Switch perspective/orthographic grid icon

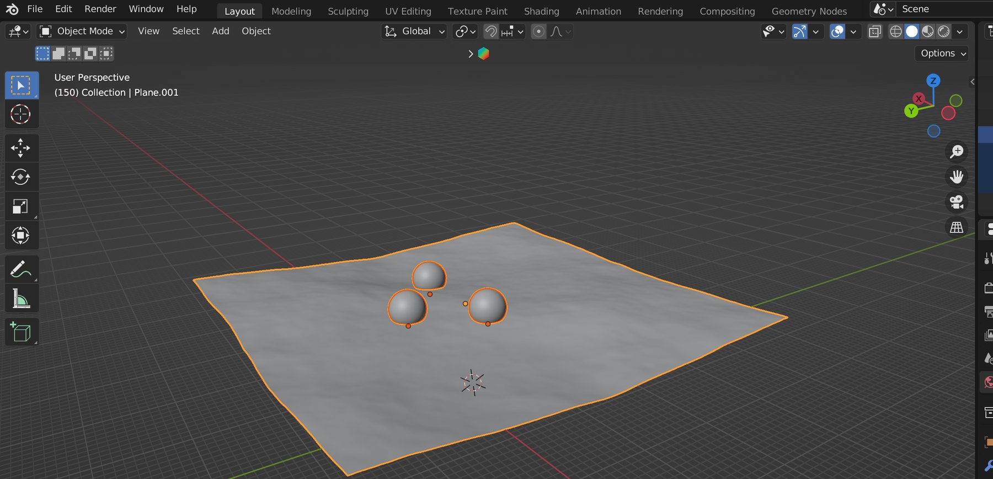957,227
